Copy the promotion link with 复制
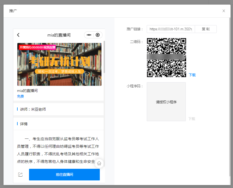The width and height of the screenshot is (233, 188). (206, 29)
